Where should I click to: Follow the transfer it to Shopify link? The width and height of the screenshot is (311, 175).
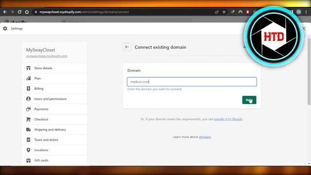(228, 119)
